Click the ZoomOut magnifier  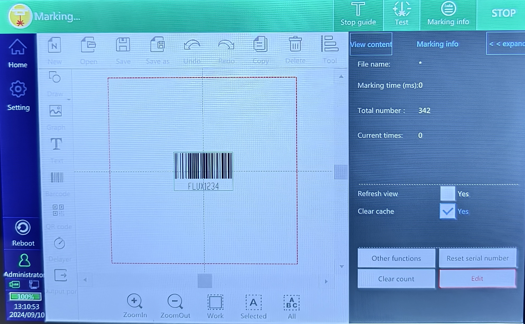[x=175, y=301]
